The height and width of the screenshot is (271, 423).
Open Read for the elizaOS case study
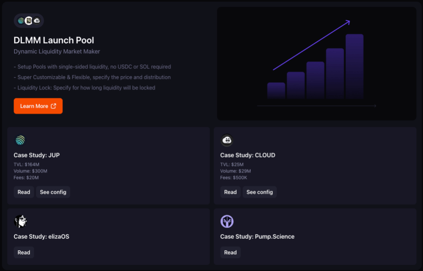(x=24, y=252)
